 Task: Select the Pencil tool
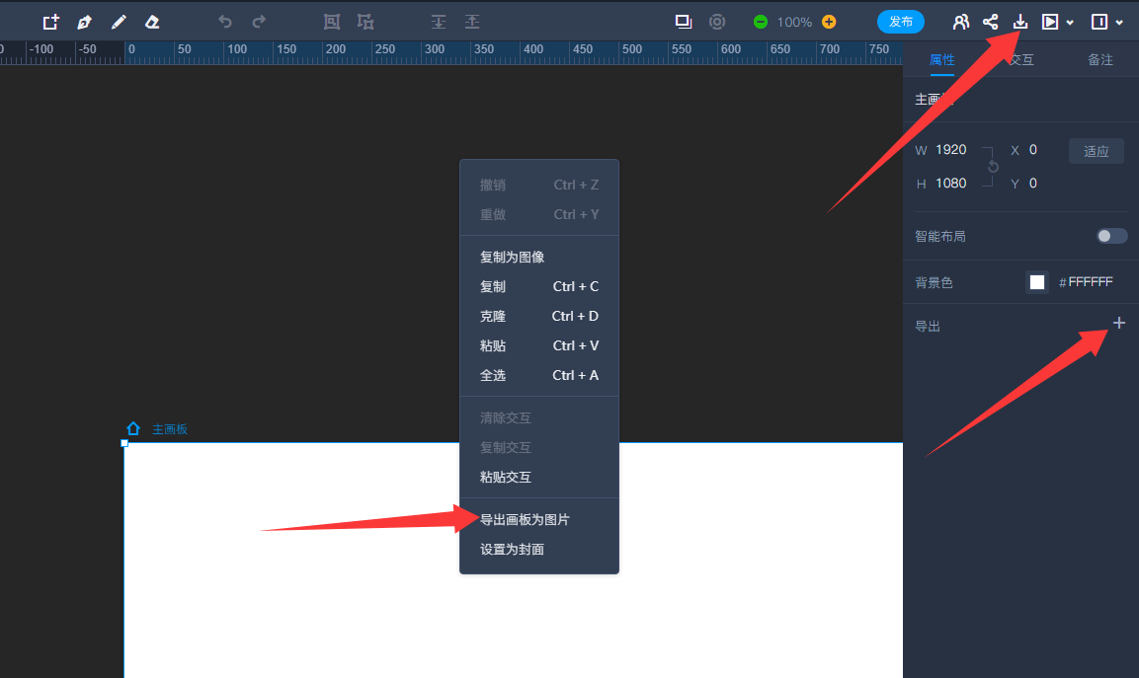(x=119, y=22)
